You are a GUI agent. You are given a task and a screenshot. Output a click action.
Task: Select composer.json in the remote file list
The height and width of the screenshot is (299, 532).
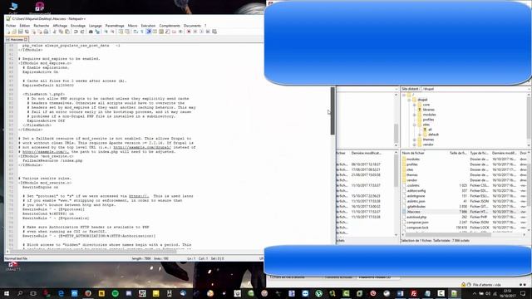(x=417, y=223)
